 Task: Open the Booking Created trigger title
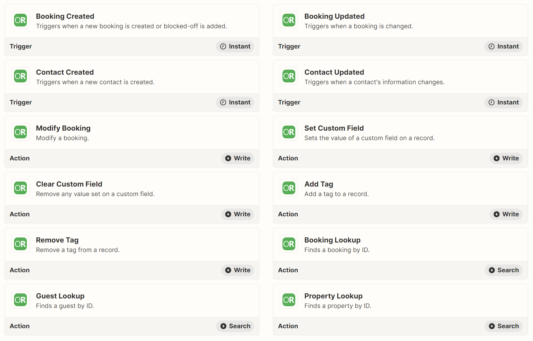(65, 16)
